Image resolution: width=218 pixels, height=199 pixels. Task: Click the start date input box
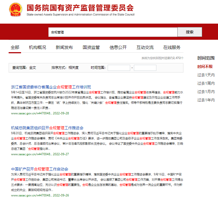pos(119,68)
